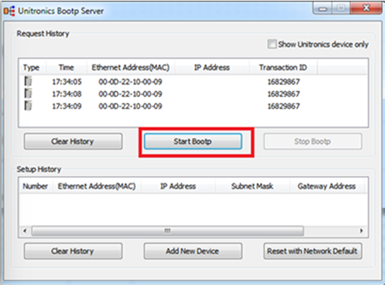Select MAC 00-0D-22-10-00-09 in 17:34:05 row
385x285 pixels.
click(x=131, y=82)
